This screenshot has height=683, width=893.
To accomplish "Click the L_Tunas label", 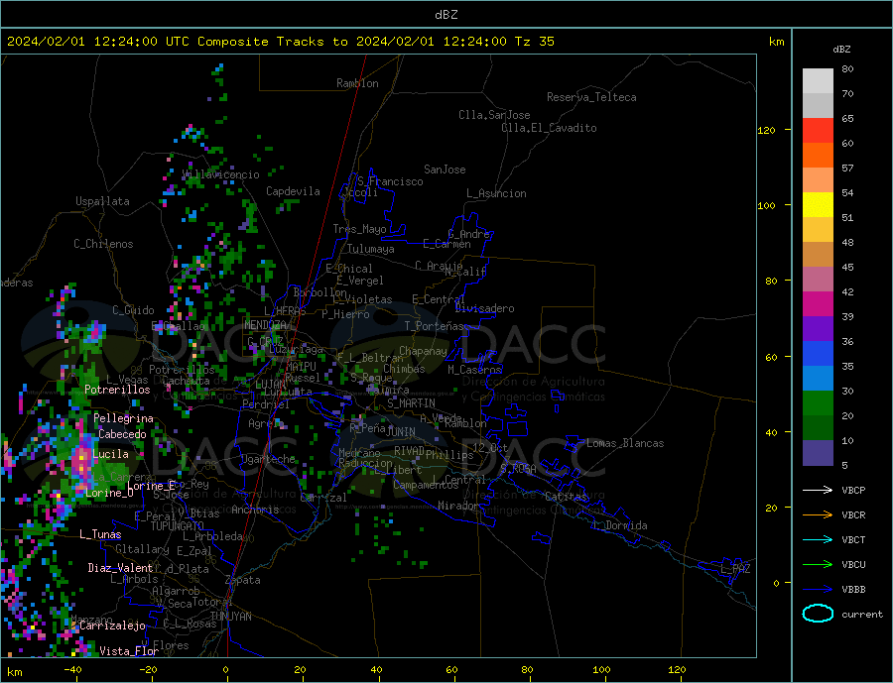I will tap(100, 534).
